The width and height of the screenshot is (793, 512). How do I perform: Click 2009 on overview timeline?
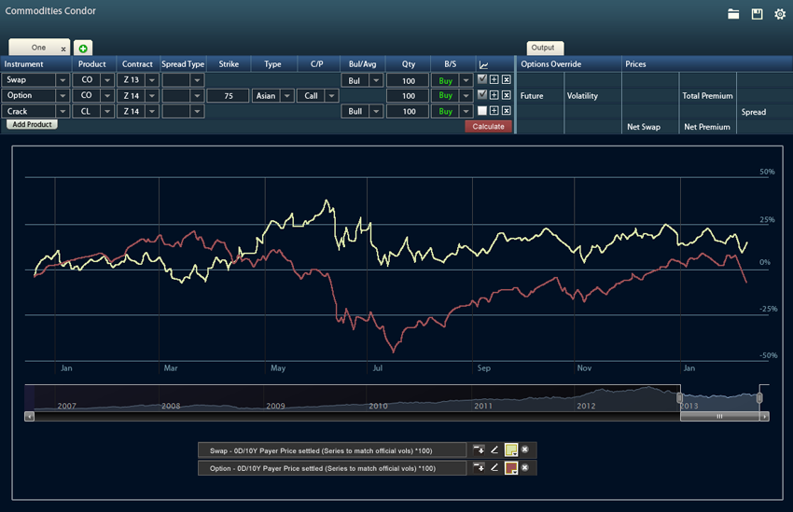click(x=275, y=406)
